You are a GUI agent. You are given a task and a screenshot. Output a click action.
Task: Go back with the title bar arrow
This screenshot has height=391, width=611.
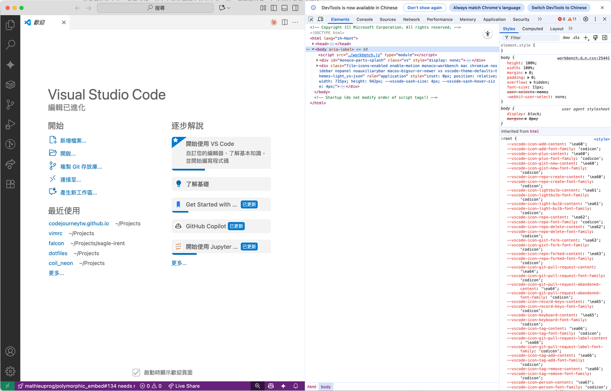(x=78, y=8)
